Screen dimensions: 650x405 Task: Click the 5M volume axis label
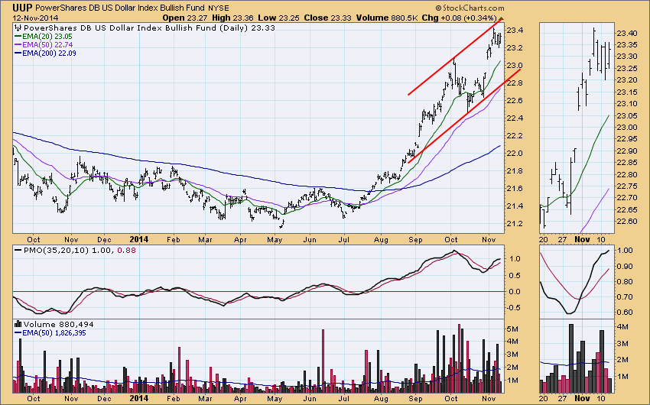[x=513, y=329]
